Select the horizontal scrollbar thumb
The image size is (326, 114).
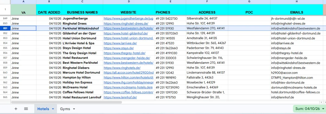67,102
